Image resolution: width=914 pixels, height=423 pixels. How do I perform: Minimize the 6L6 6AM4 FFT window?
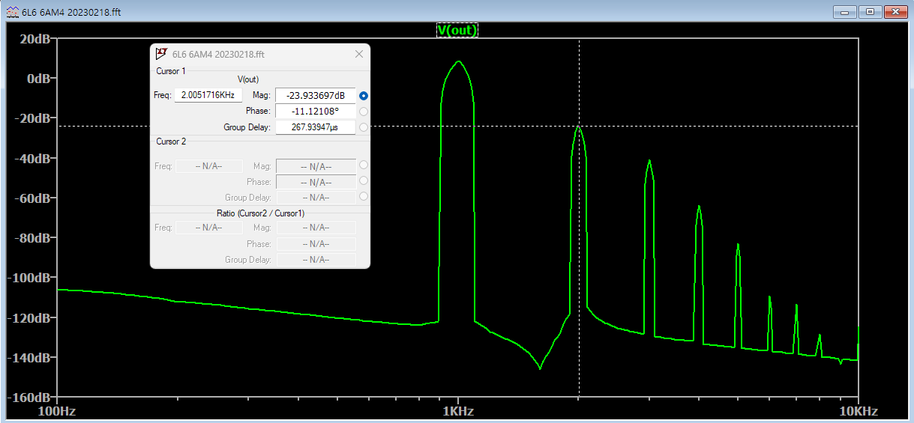pyautogui.click(x=844, y=11)
